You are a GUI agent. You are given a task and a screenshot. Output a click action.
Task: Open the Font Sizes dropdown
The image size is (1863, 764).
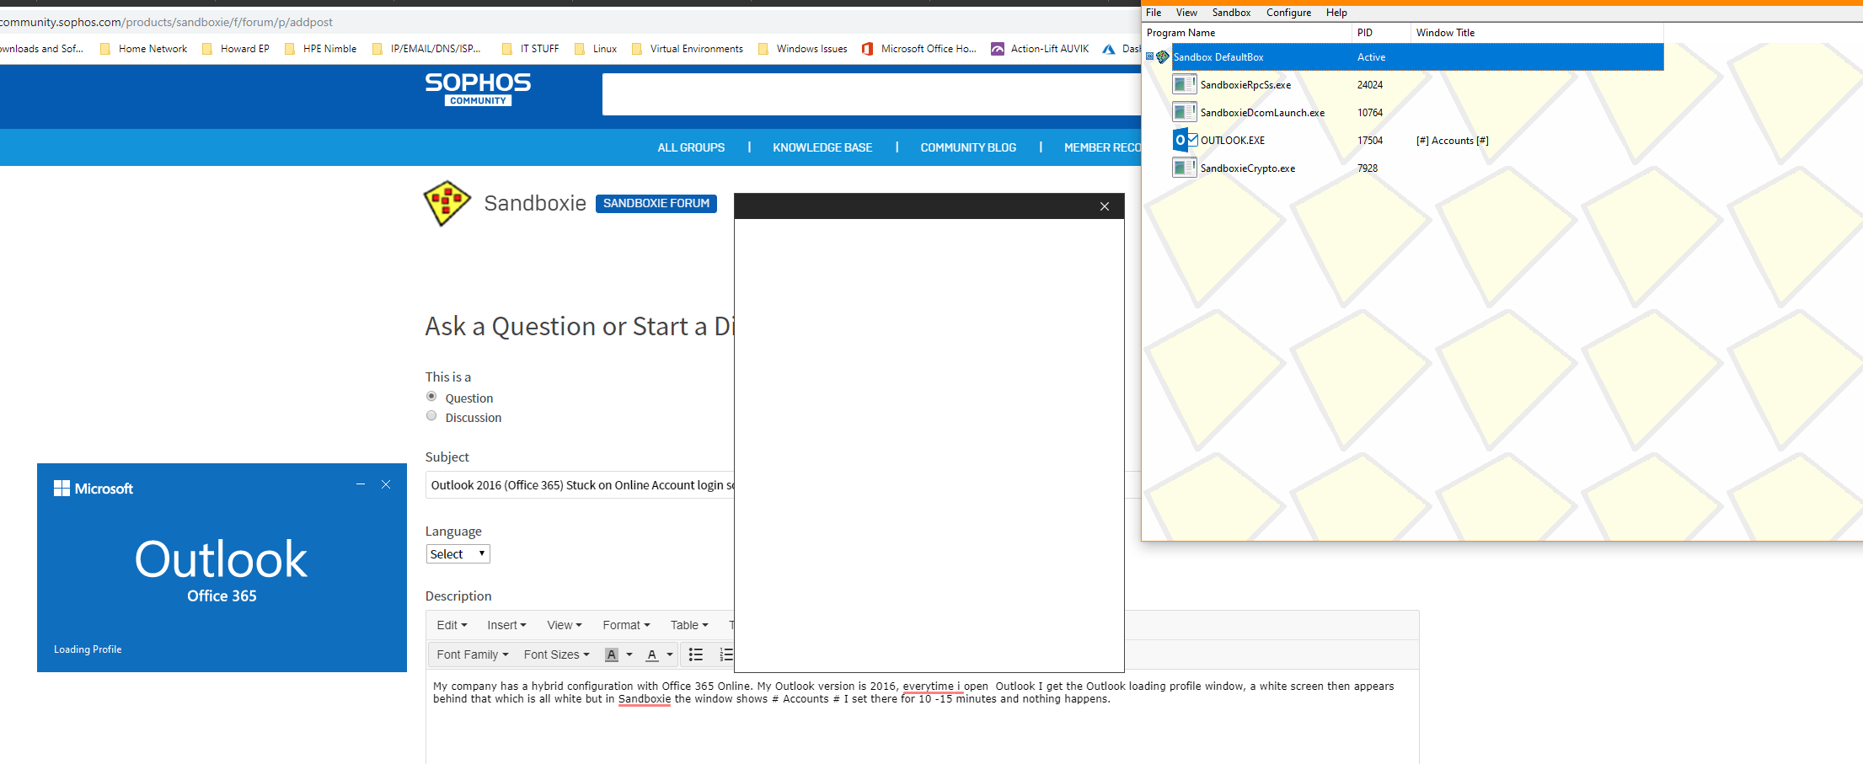click(556, 654)
